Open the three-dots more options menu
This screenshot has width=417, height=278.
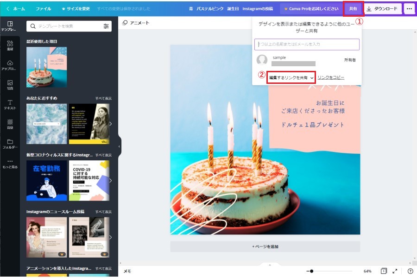(x=409, y=9)
